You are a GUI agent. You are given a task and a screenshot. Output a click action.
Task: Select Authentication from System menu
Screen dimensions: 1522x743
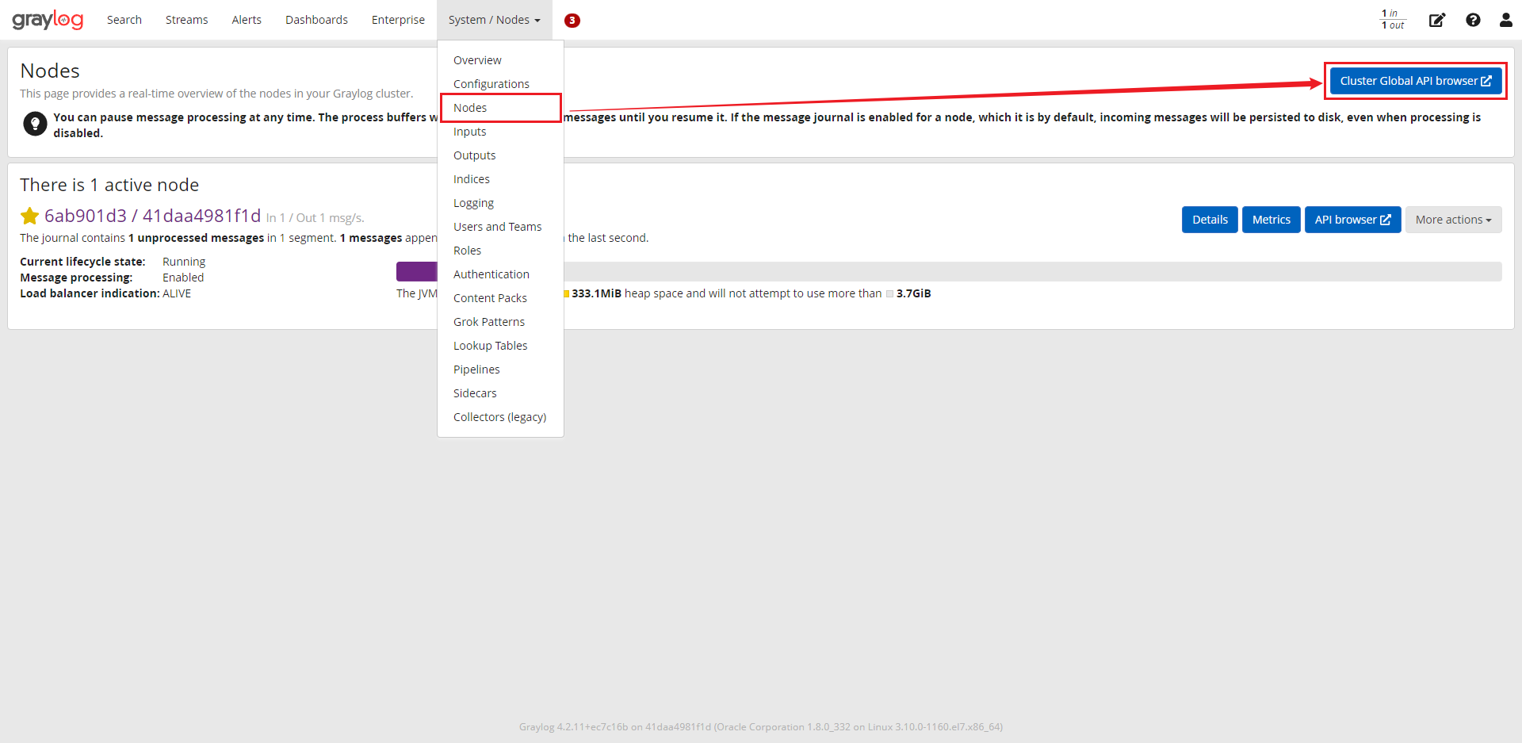point(500,274)
